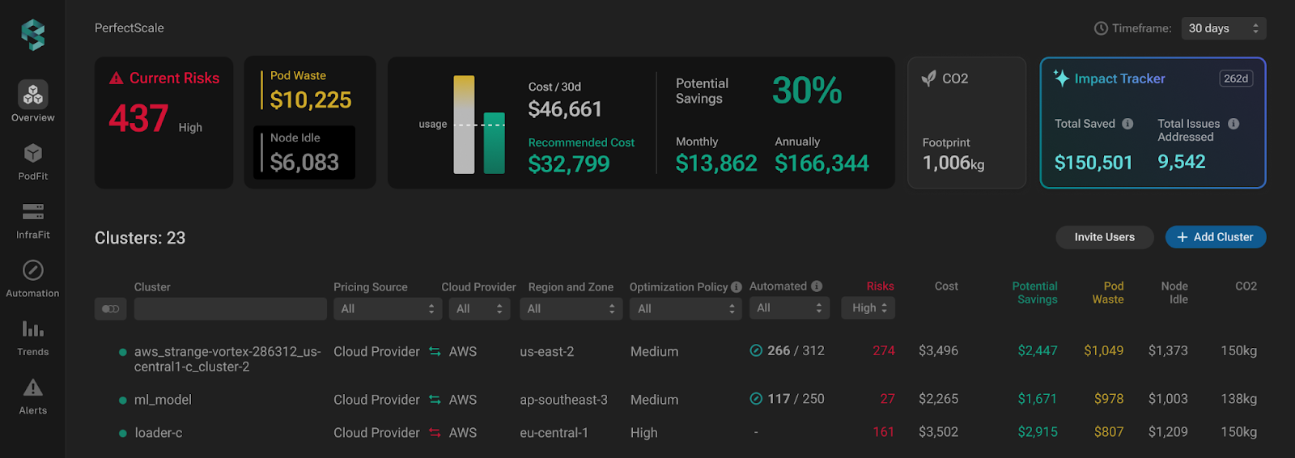Image resolution: width=1295 pixels, height=458 pixels.
Task: Click the Timeframe clock icon
Action: [x=1101, y=28]
